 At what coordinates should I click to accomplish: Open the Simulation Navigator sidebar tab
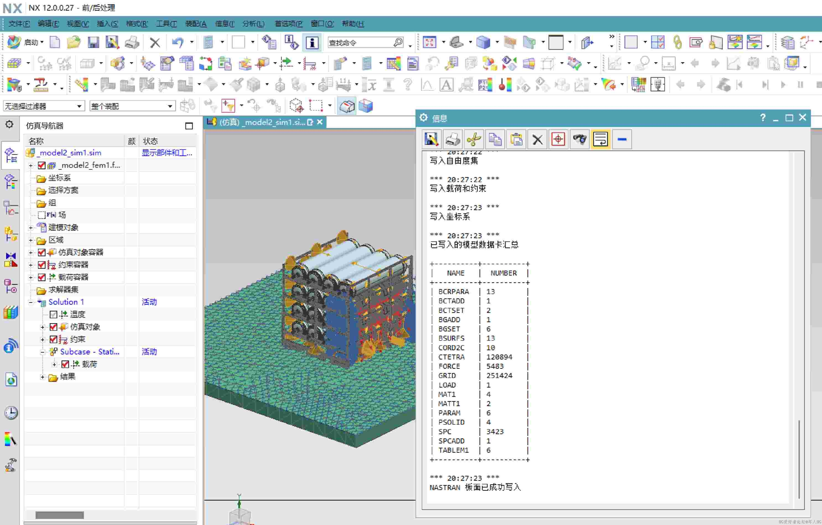[x=11, y=156]
